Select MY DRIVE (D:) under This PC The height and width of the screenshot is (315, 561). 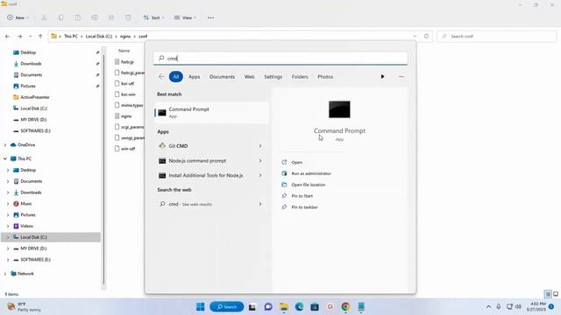click(33, 248)
